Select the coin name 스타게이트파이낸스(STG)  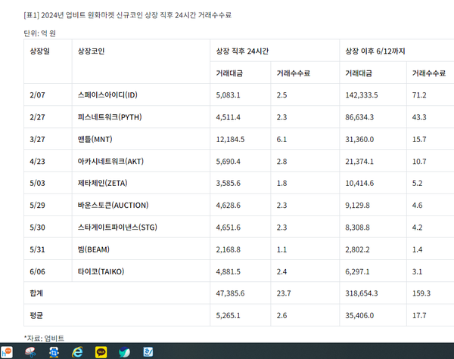tap(117, 227)
